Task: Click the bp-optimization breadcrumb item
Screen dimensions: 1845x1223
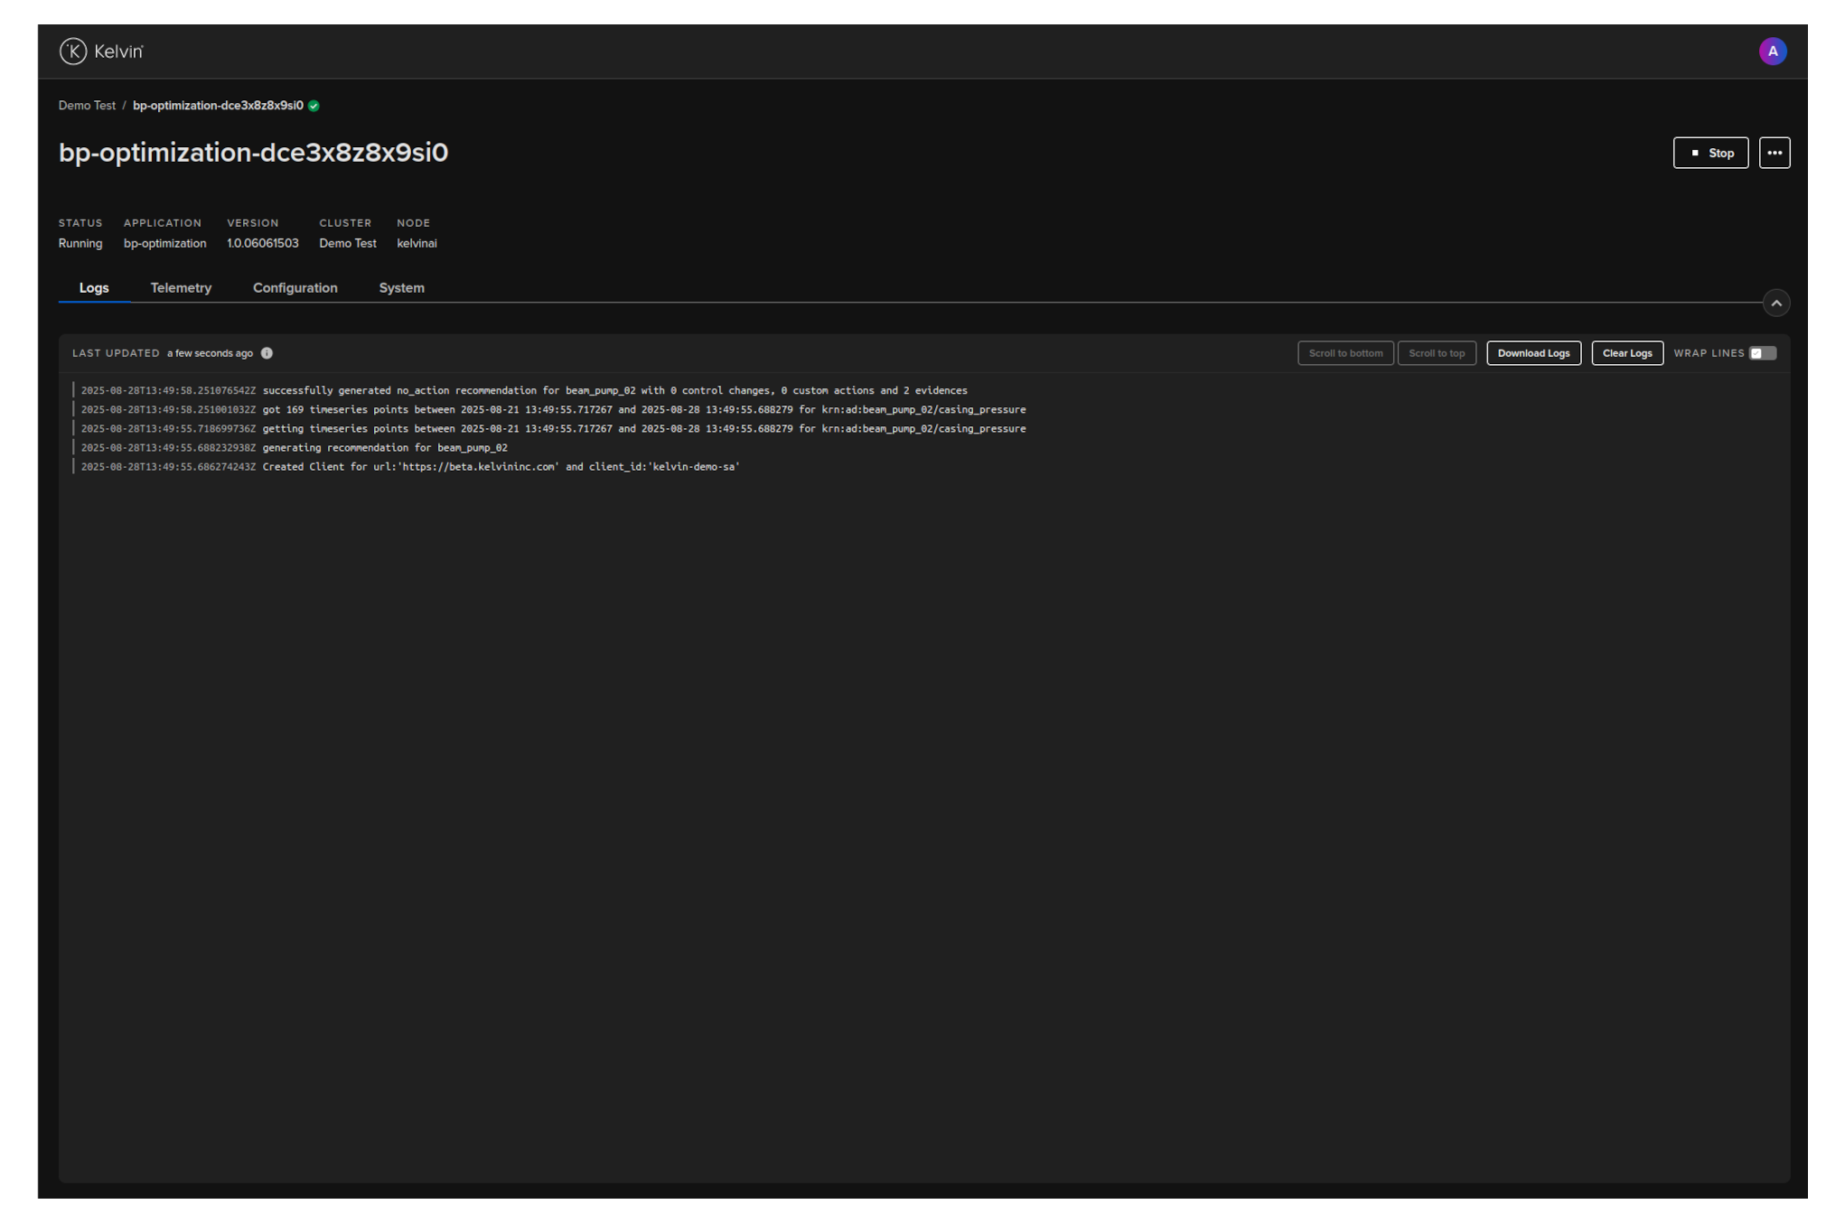Action: [218, 106]
